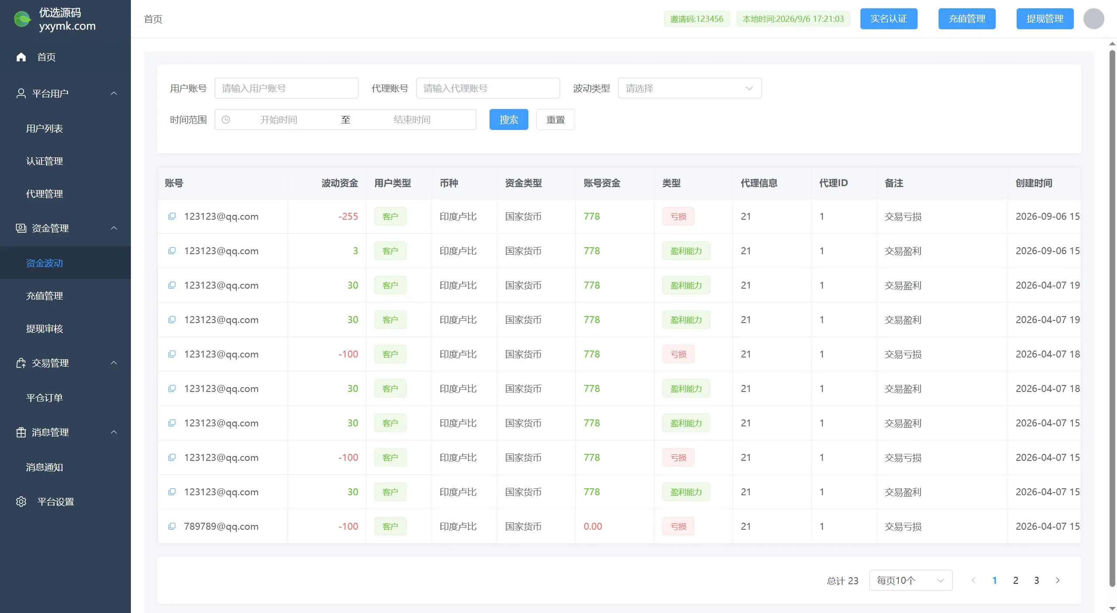Select page 1 in pagination
This screenshot has height=613, width=1117.
click(994, 580)
